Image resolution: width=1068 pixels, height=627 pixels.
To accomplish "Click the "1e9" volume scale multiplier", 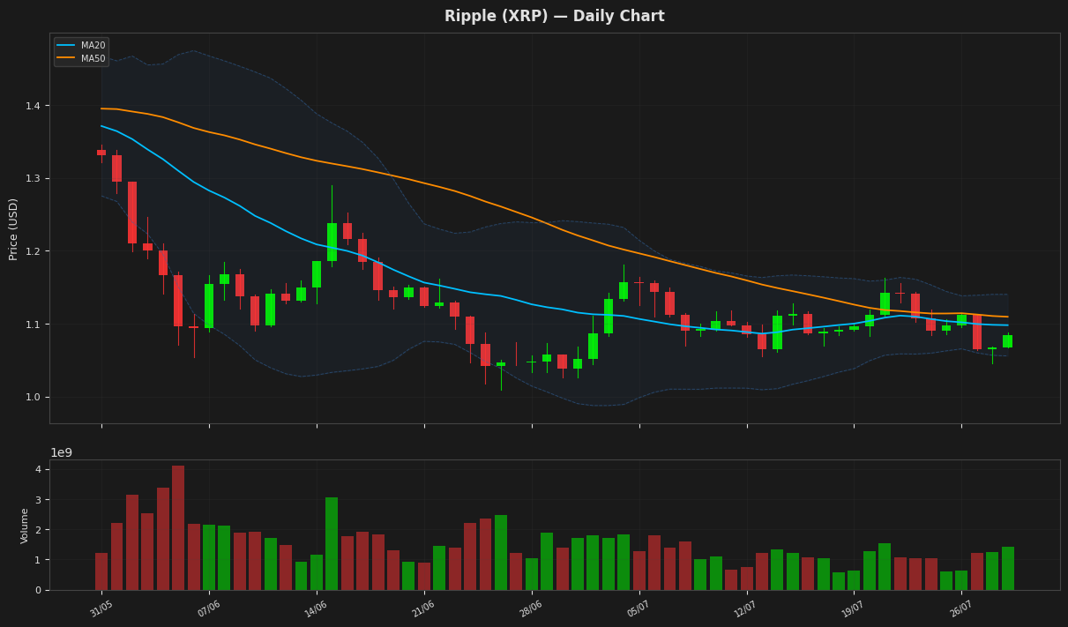I will tap(61, 452).
